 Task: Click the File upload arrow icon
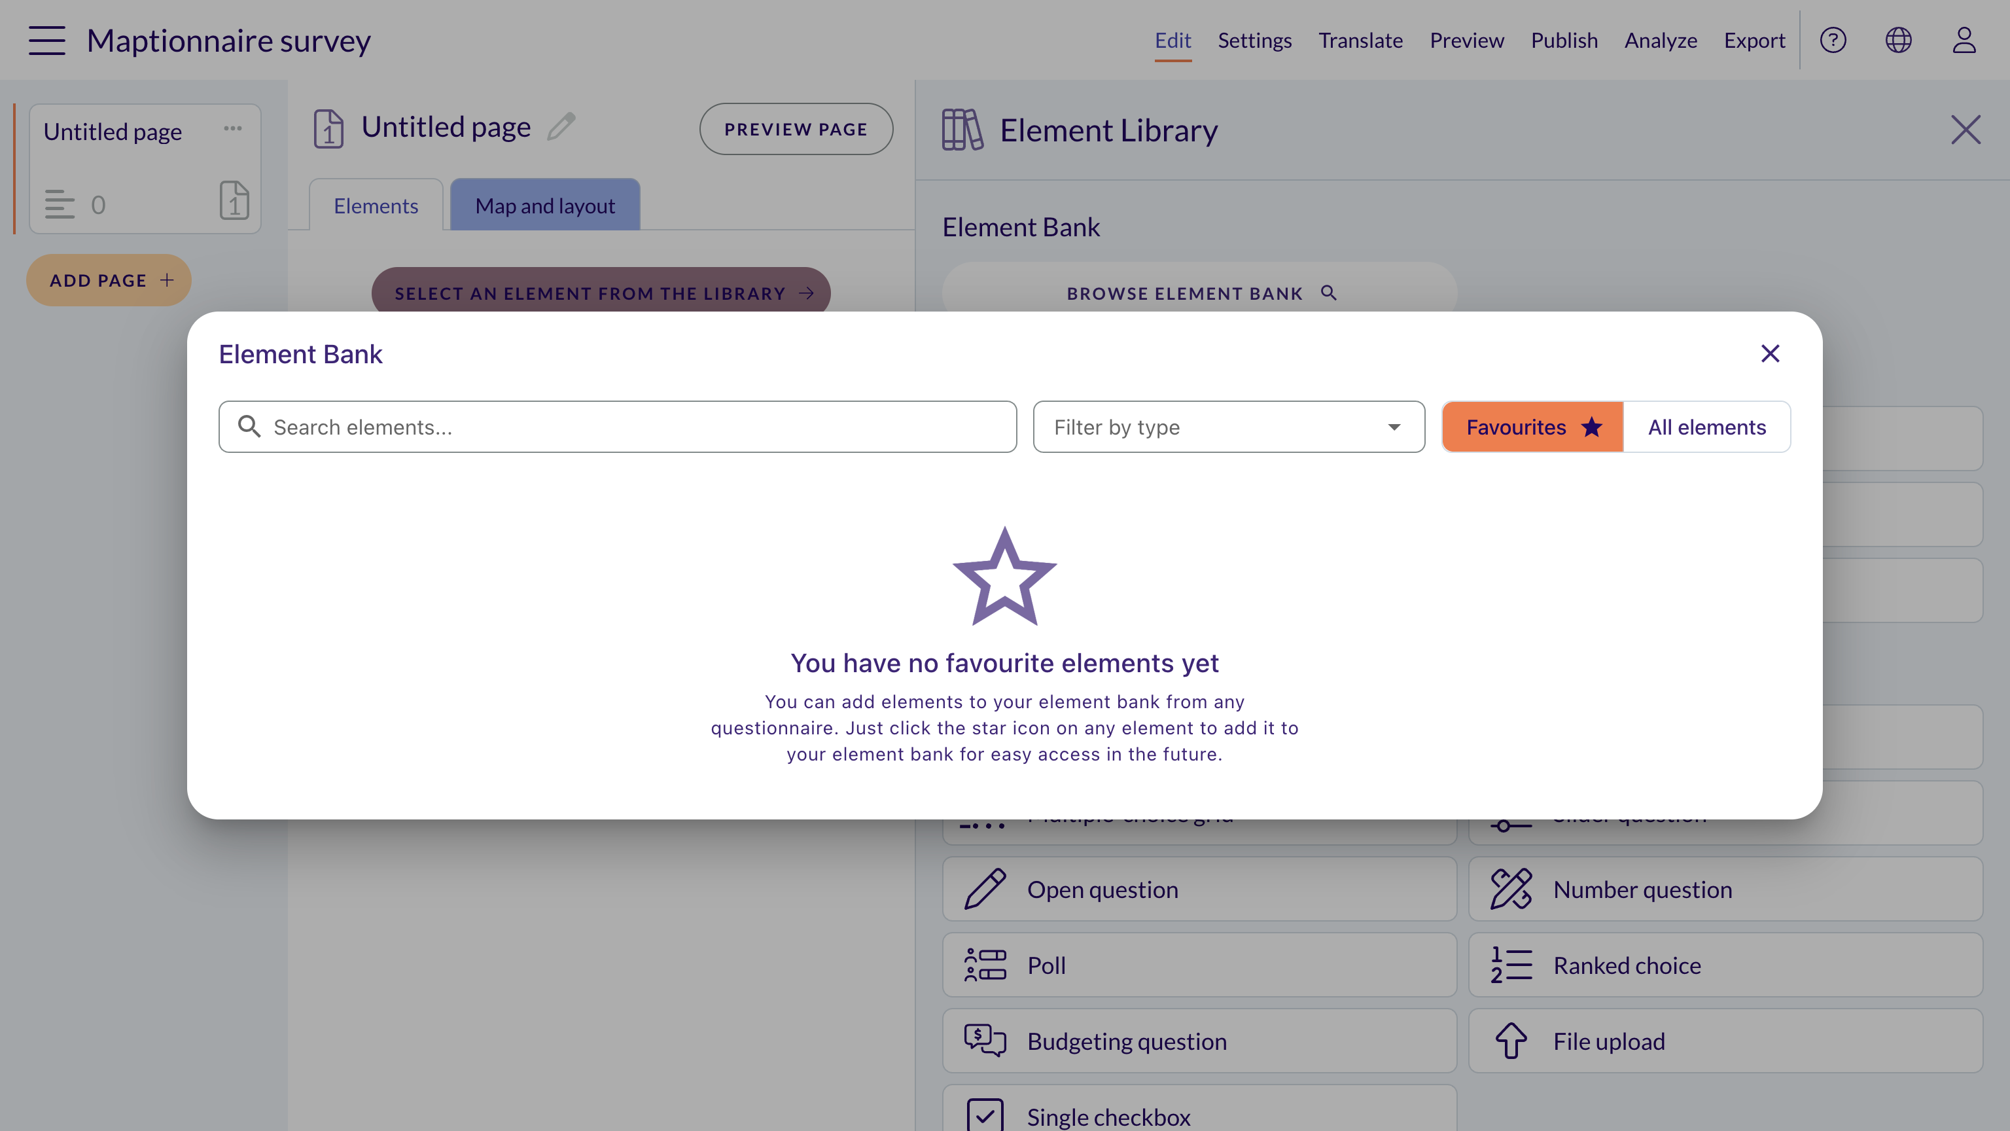1511,1041
